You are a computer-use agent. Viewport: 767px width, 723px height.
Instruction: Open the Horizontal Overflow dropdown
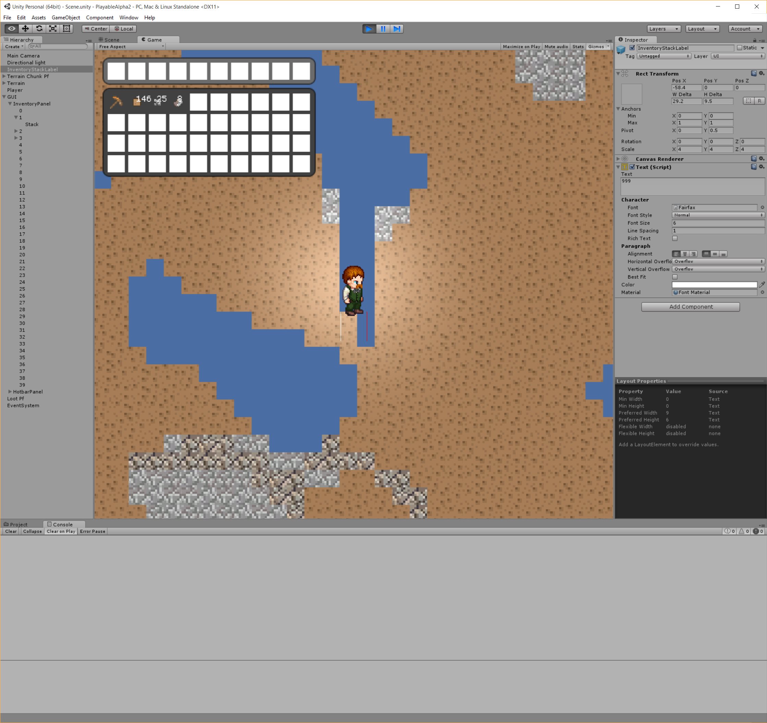(718, 261)
